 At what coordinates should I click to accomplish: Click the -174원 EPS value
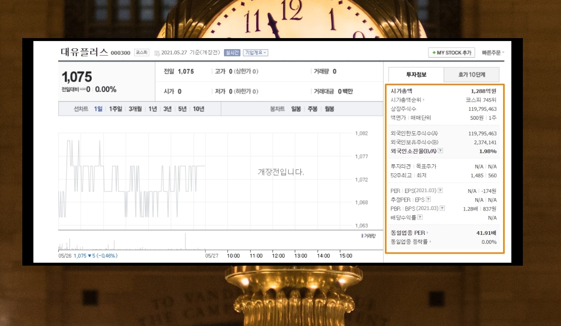[x=489, y=191]
